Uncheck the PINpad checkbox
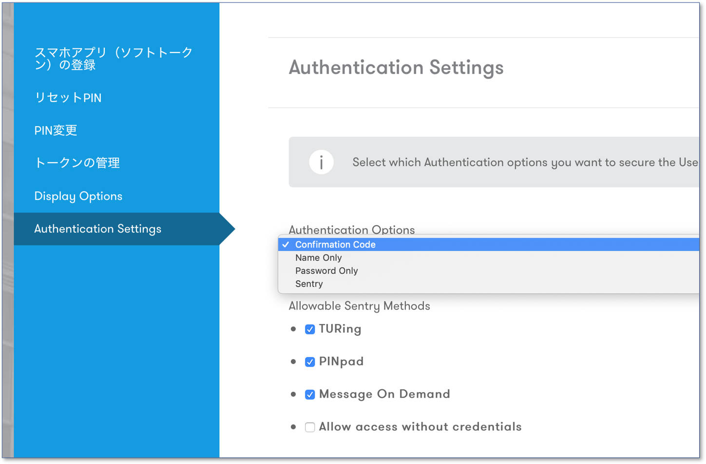 coord(310,362)
